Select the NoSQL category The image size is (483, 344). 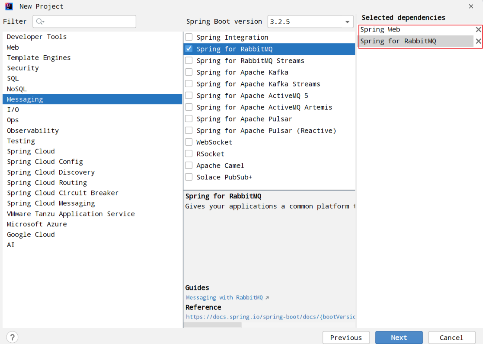point(93,89)
